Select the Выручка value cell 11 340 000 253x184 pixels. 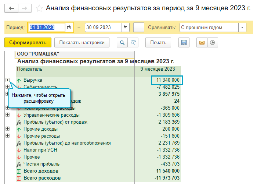tap(167, 80)
